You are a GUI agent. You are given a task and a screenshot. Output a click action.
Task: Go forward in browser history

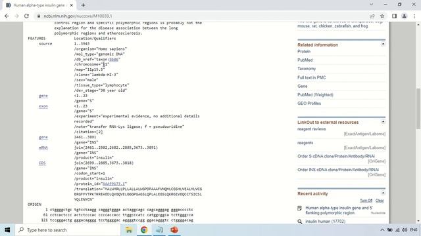(x=16, y=16)
